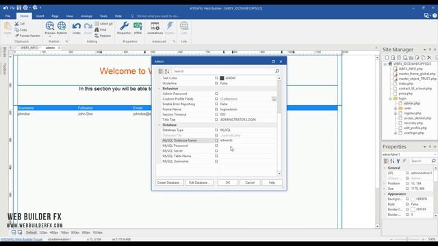The height and width of the screenshot is (246, 438).
Task: Click the Create Database button
Action: pos(169,182)
